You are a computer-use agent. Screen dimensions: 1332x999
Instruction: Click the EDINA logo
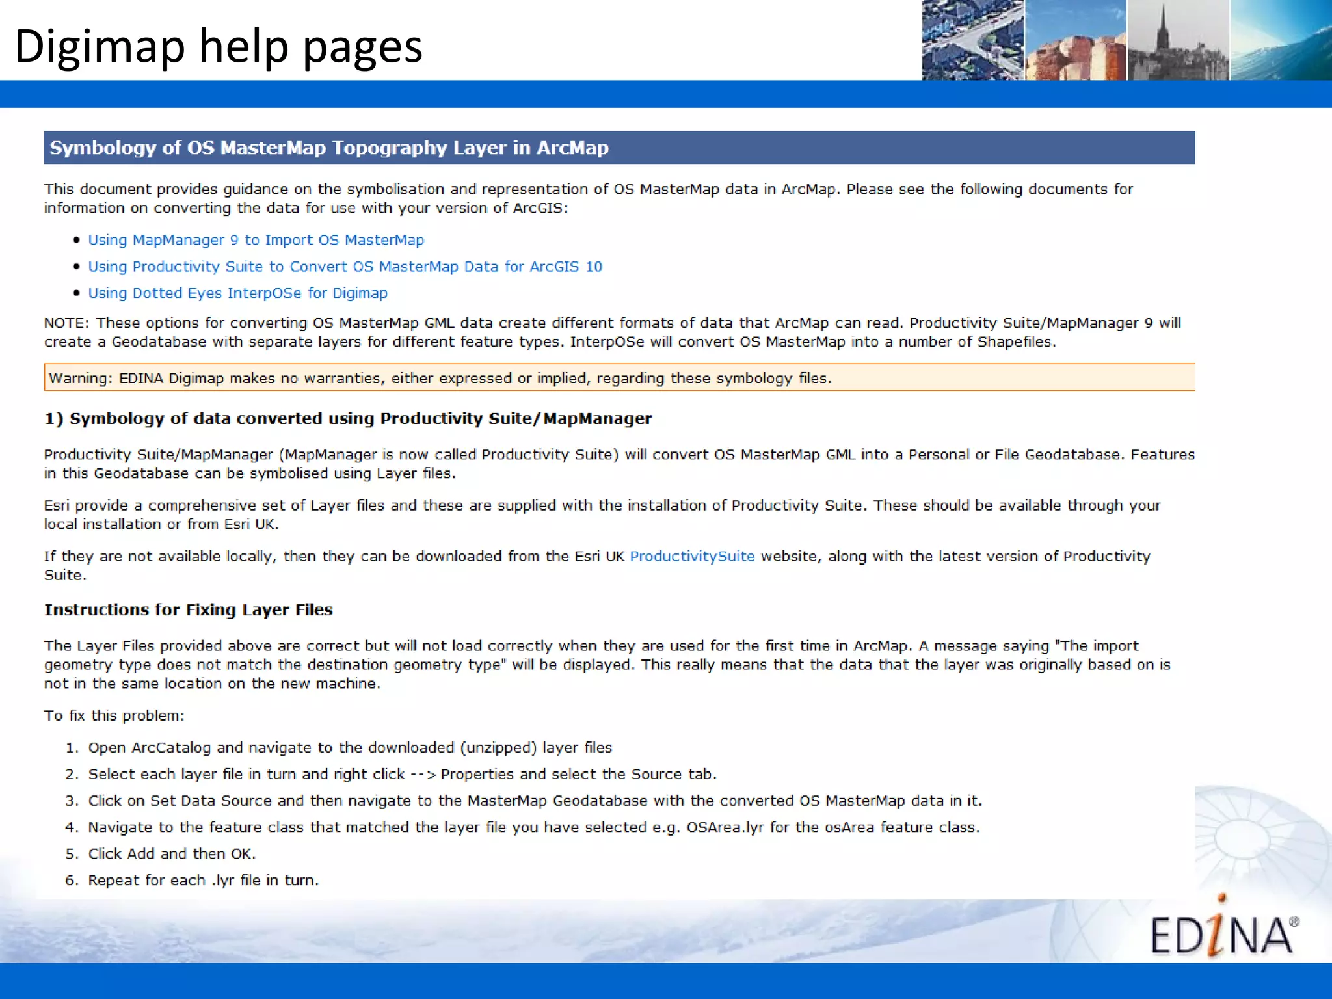pos(1224,927)
